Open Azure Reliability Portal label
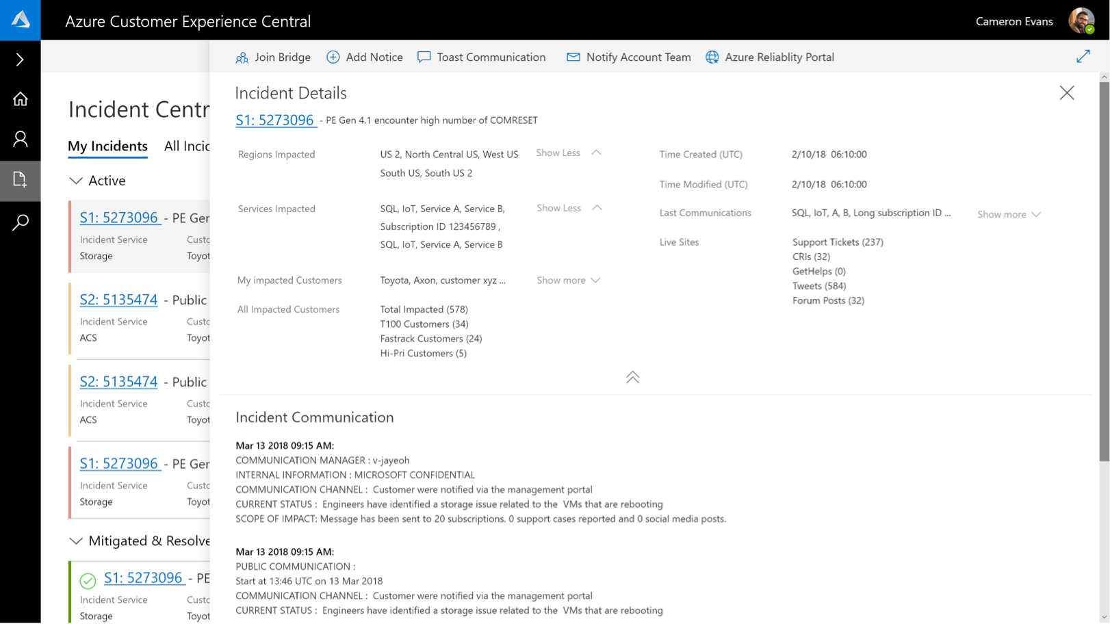Viewport: 1110px width, 624px height. pyautogui.click(x=779, y=57)
